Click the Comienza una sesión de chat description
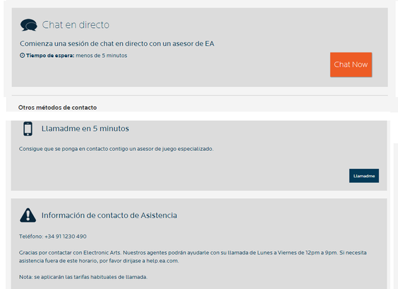Image resolution: width=398 pixels, height=289 pixels. (x=117, y=44)
